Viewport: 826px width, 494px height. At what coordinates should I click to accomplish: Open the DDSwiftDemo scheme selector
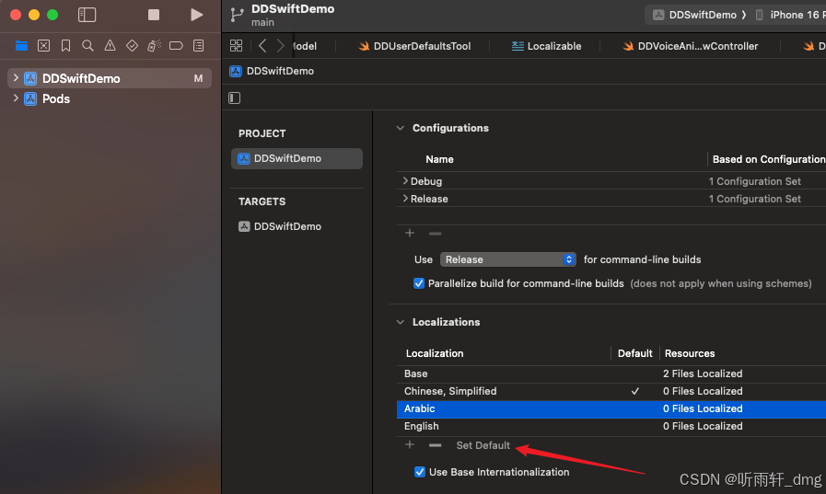pos(700,15)
